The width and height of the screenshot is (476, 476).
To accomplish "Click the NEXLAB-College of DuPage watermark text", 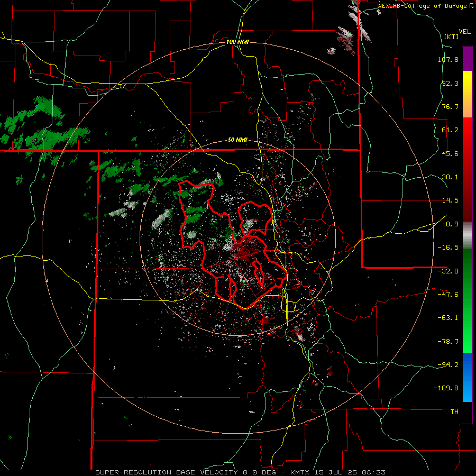I will point(425,6).
